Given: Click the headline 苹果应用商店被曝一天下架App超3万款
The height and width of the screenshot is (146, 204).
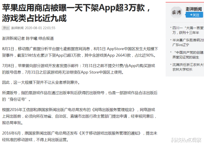Looking at the screenshot, I should (76, 8).
